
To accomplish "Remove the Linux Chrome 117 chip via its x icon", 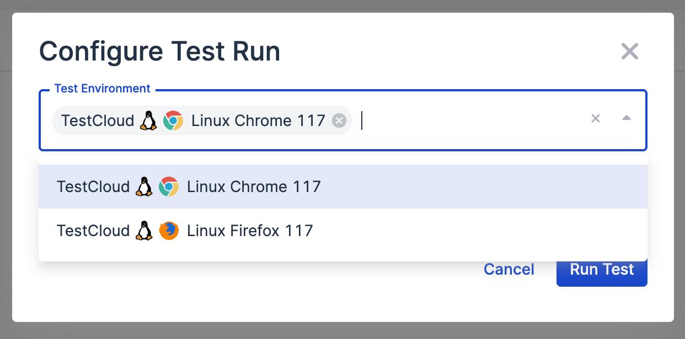I will tap(339, 121).
